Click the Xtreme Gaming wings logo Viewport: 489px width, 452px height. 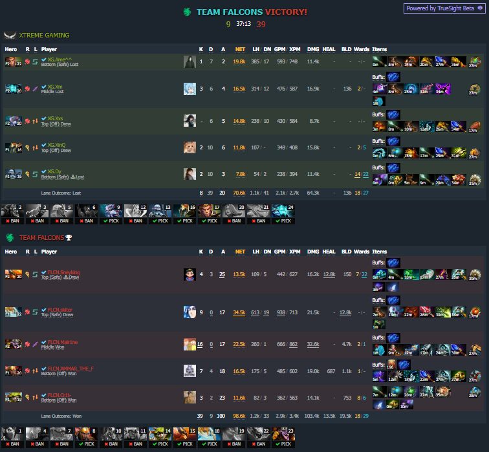10,36
